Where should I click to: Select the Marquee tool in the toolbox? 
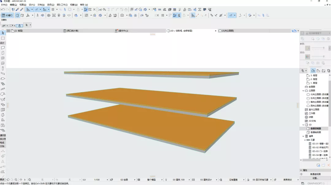tap(3, 38)
